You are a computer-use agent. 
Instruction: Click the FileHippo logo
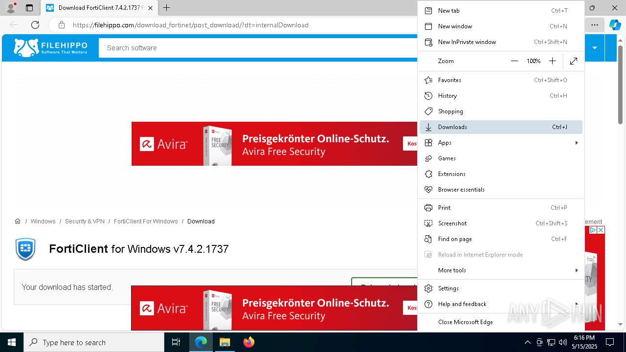tap(50, 47)
